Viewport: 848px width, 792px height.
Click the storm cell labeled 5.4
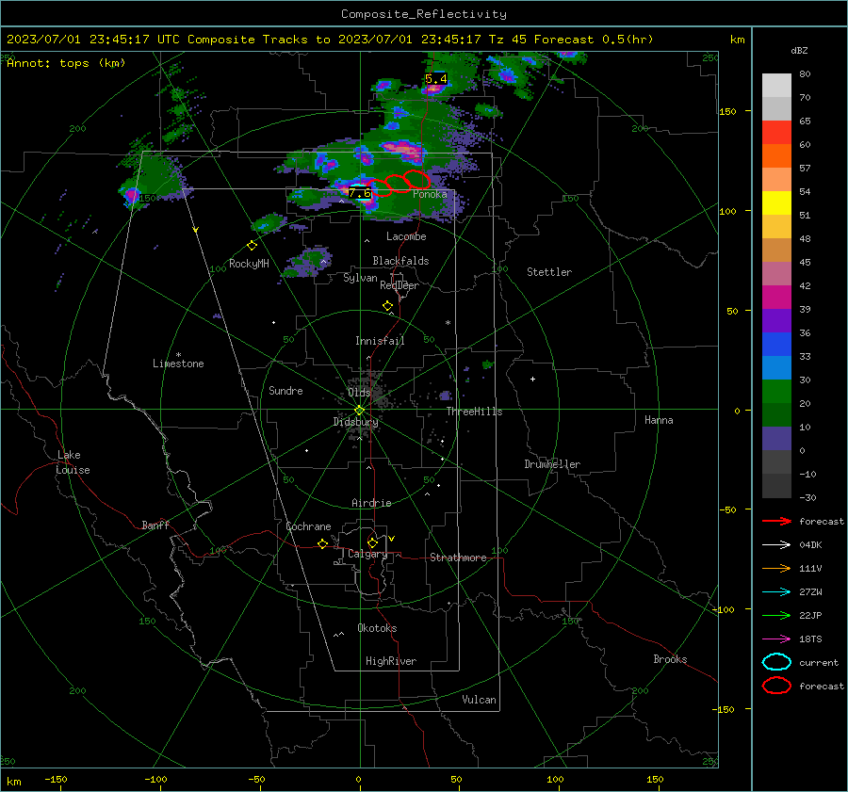435,79
